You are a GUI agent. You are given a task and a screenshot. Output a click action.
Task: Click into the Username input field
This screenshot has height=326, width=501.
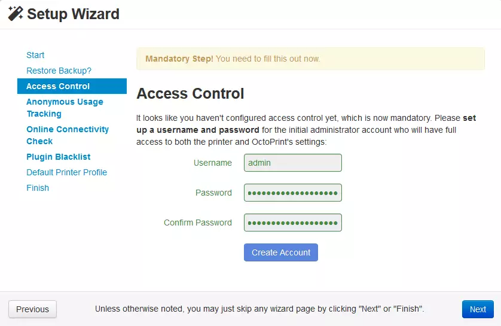(x=292, y=163)
